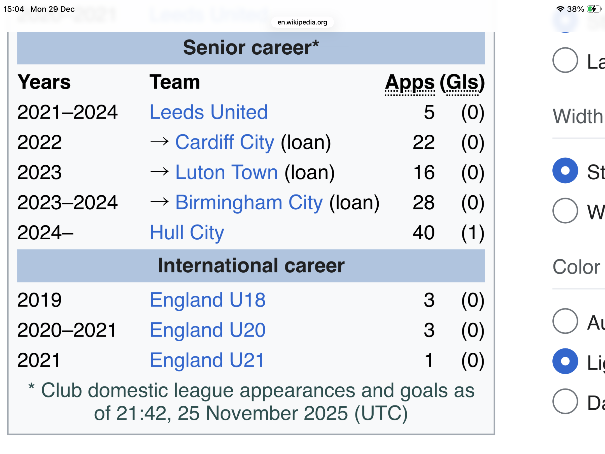This screenshot has width=605, height=454.
Task: Select the Dark color radio button
Action: 565,401
